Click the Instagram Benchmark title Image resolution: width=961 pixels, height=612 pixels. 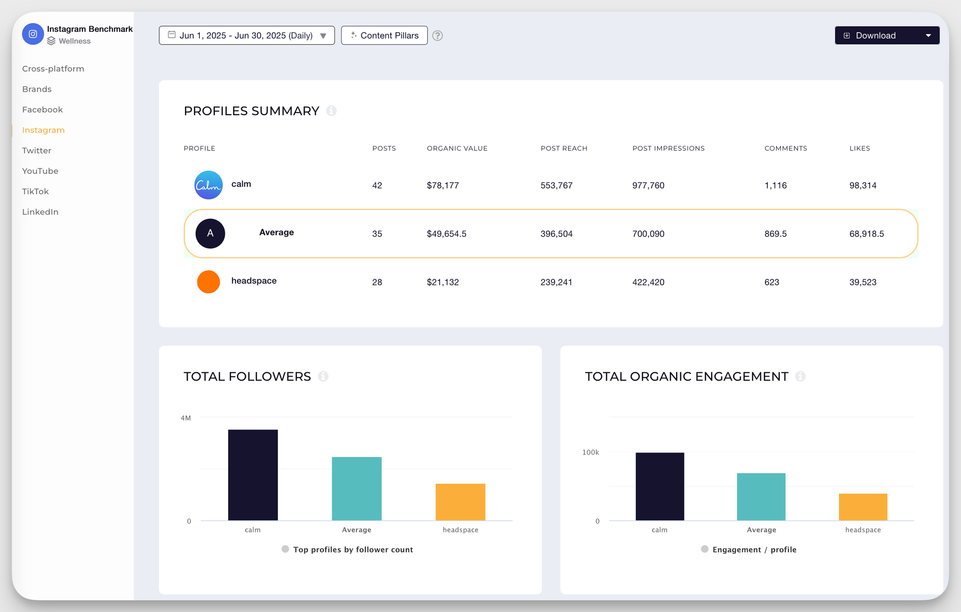coord(90,29)
